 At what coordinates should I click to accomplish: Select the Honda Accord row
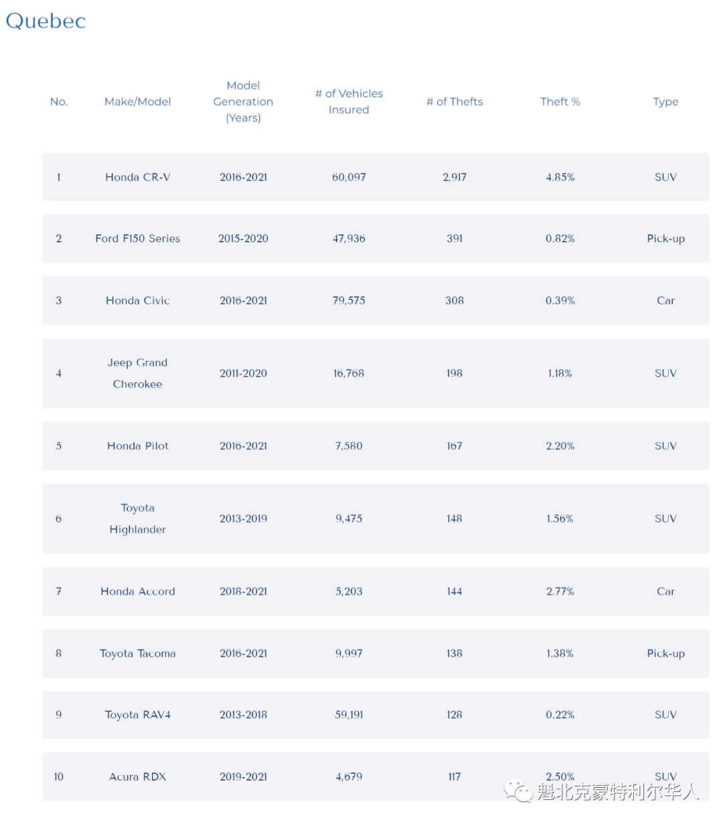[x=376, y=591]
